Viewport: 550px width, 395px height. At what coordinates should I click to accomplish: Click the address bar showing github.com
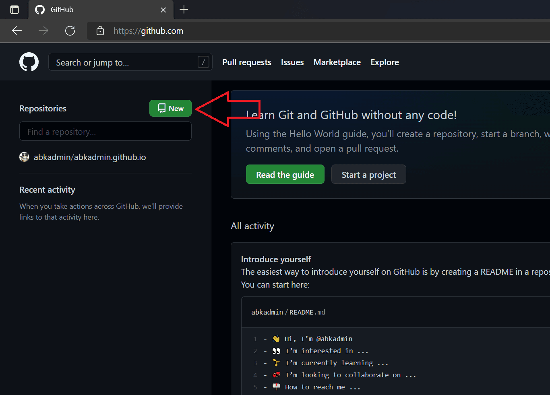318,31
